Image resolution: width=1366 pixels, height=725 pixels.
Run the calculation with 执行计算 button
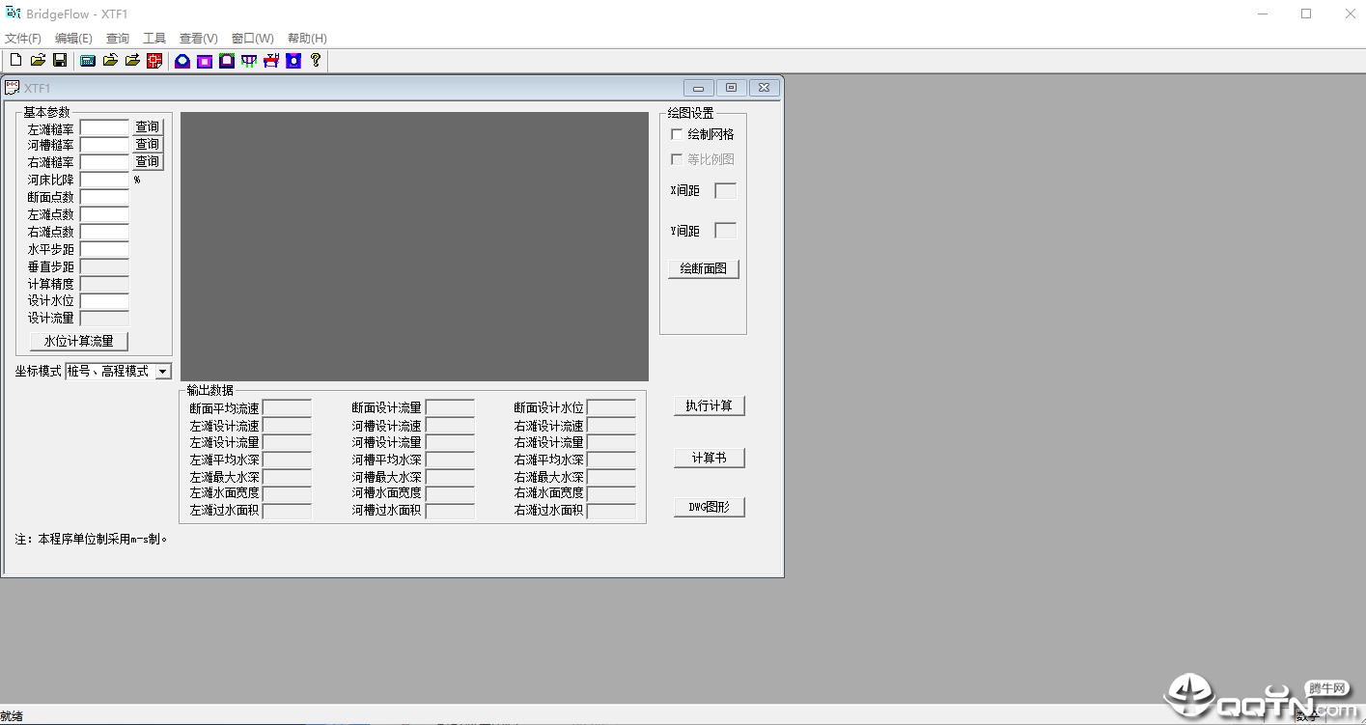(x=710, y=405)
